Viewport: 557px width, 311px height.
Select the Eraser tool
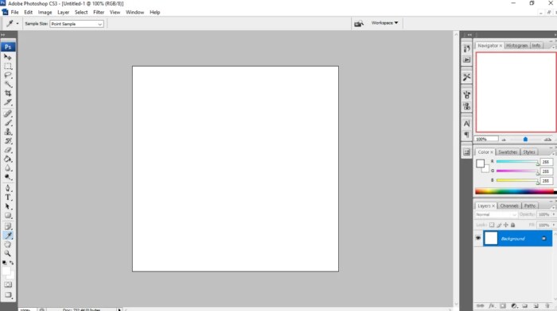tap(8, 150)
